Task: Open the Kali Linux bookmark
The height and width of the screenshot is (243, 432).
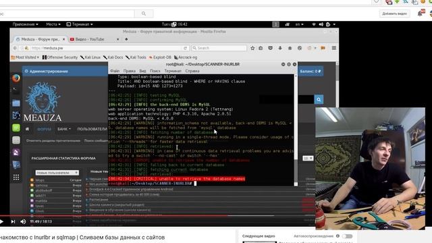Action: point(90,57)
